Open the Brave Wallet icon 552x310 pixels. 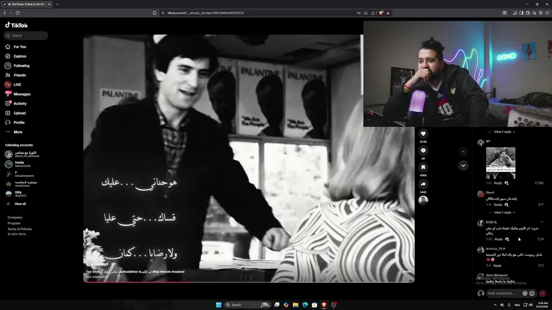point(527,13)
